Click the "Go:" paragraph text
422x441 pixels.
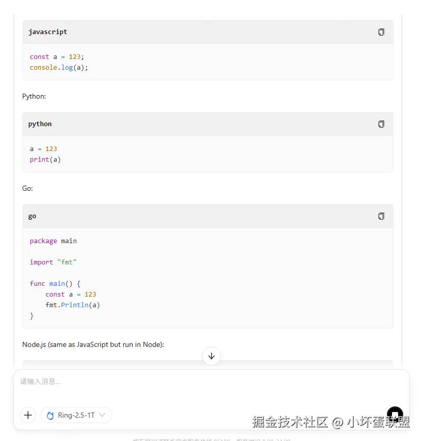coord(27,188)
